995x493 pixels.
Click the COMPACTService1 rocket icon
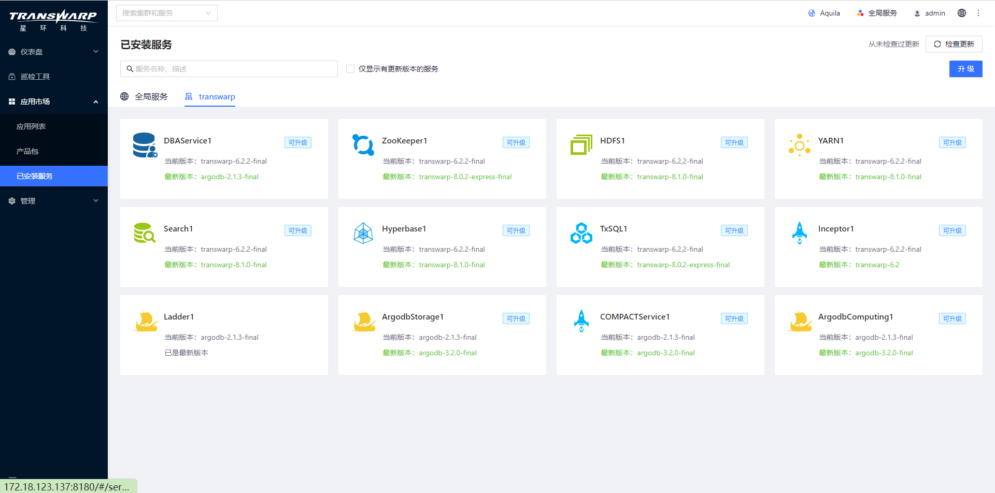pos(581,321)
